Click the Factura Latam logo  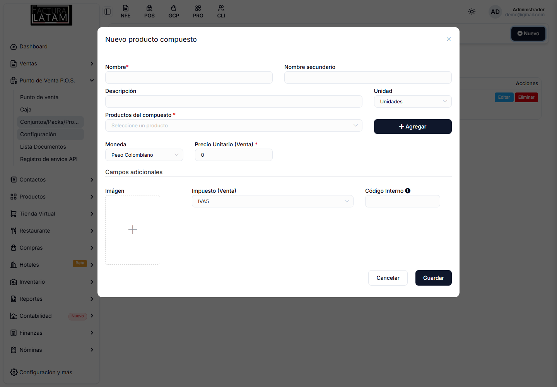51,15
